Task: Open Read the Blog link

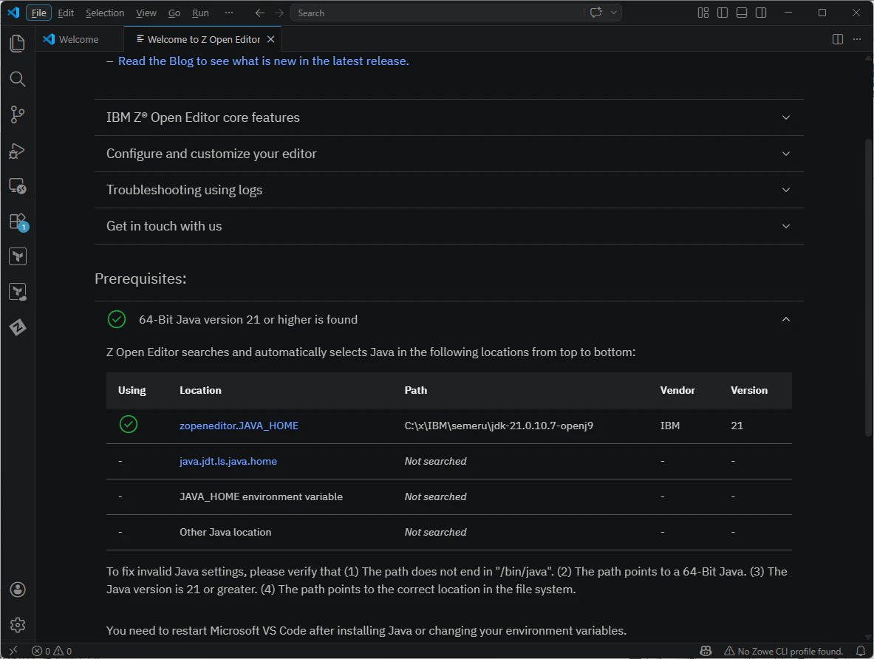Action: [263, 61]
